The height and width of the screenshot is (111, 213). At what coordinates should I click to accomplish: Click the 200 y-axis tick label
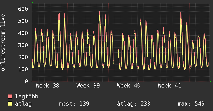[23, 57]
